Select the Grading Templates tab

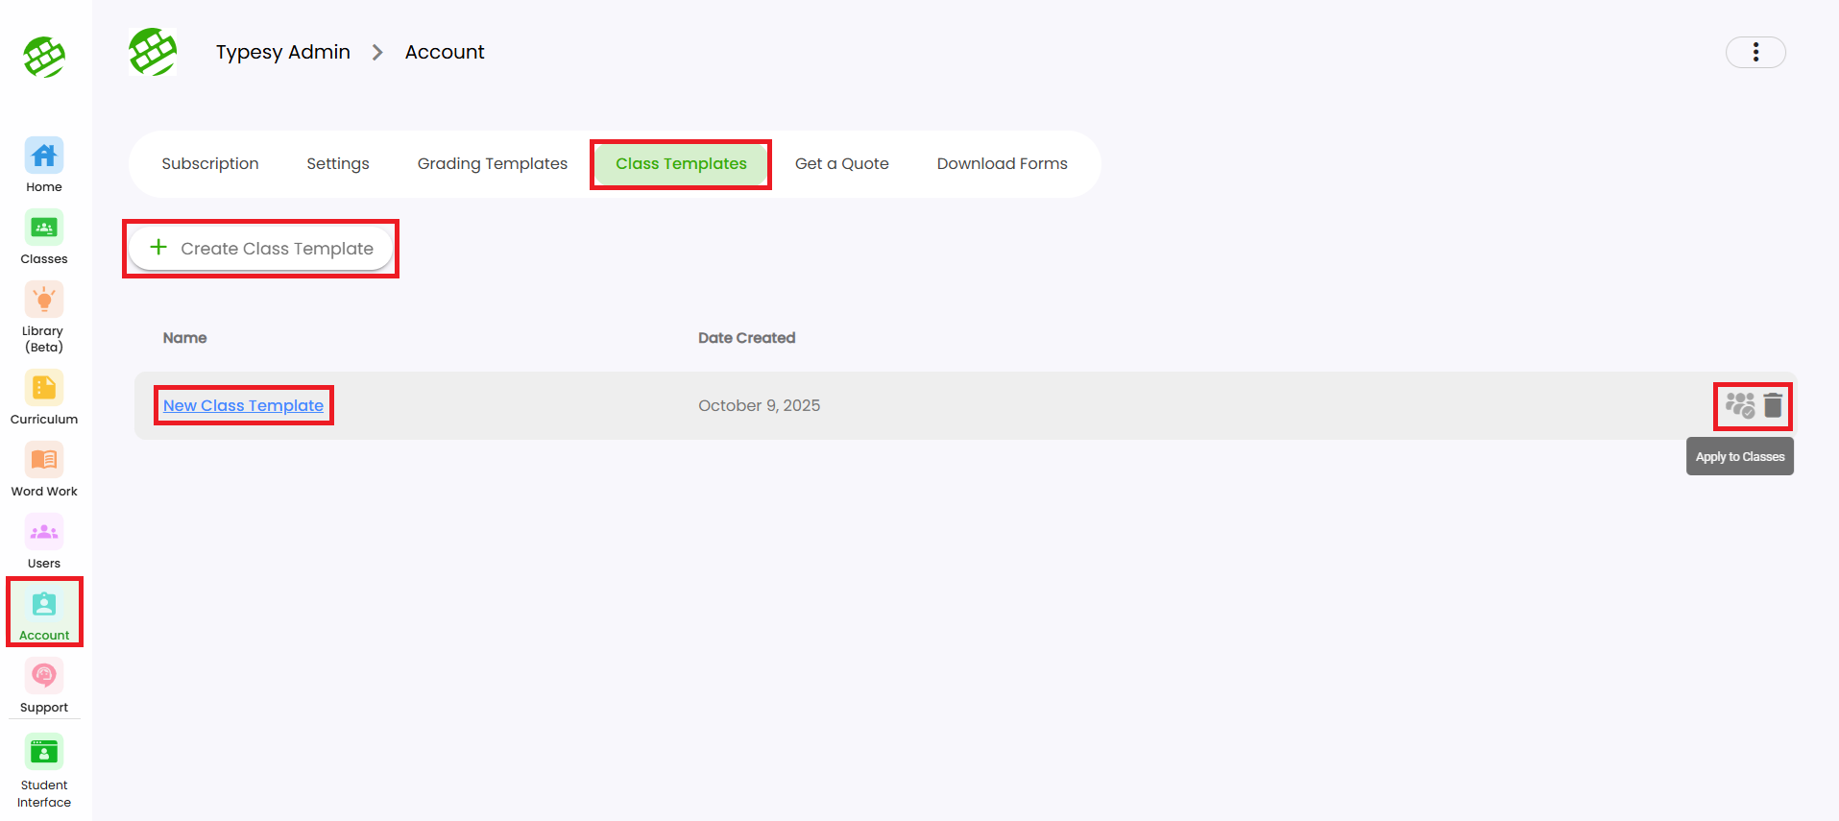[x=492, y=164]
